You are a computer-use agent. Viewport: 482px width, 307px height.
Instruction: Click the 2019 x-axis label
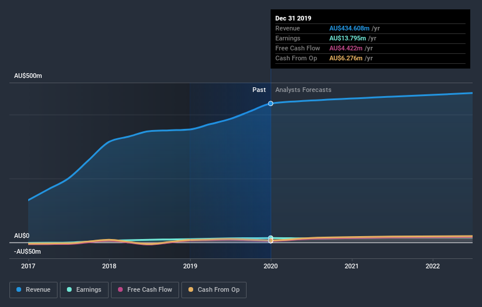click(x=190, y=266)
